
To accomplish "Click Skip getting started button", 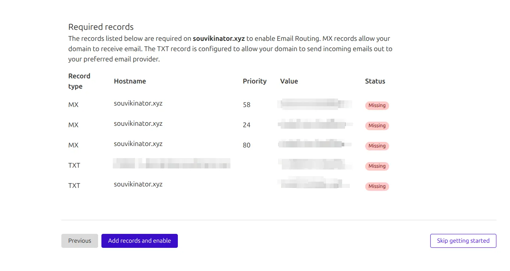I will (463, 241).
